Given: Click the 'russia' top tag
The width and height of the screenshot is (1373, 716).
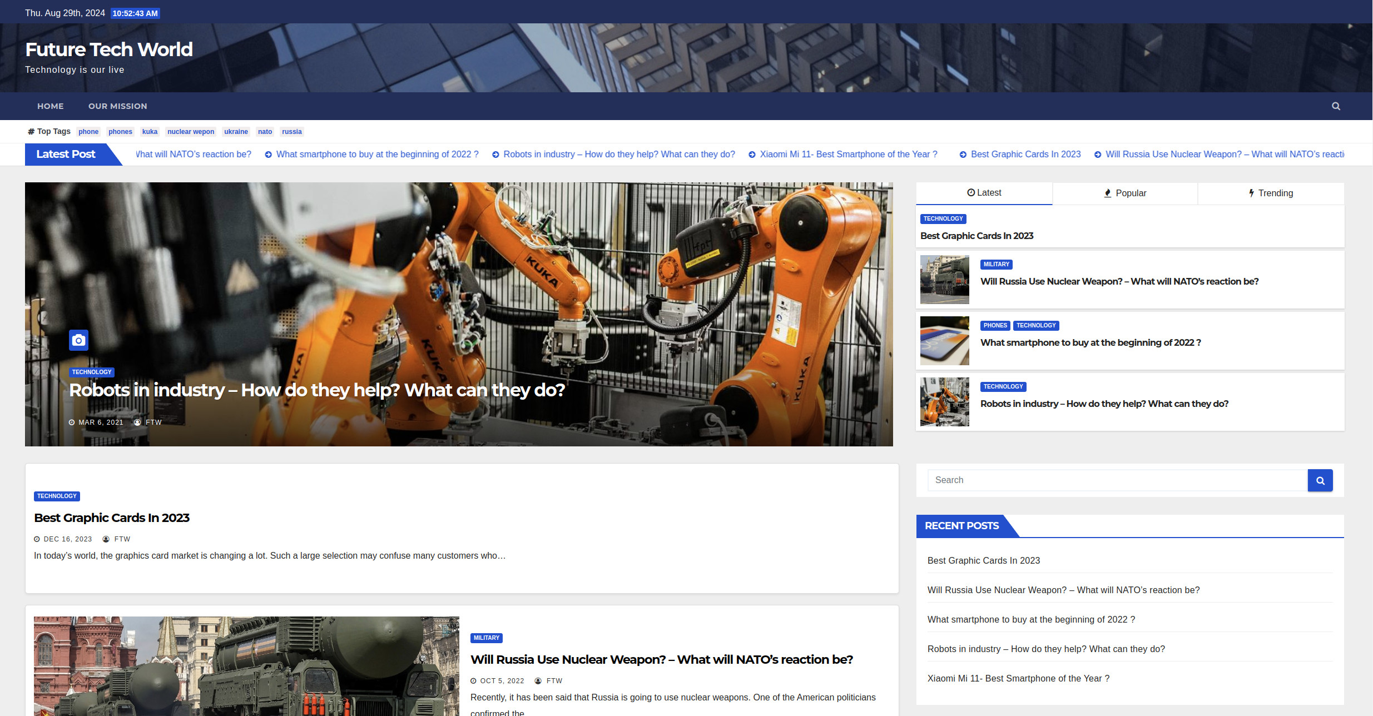Looking at the screenshot, I should click(x=291, y=132).
